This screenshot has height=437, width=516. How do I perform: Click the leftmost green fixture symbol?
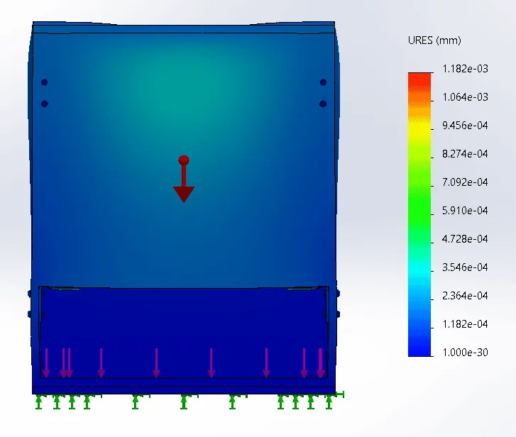click(x=40, y=402)
